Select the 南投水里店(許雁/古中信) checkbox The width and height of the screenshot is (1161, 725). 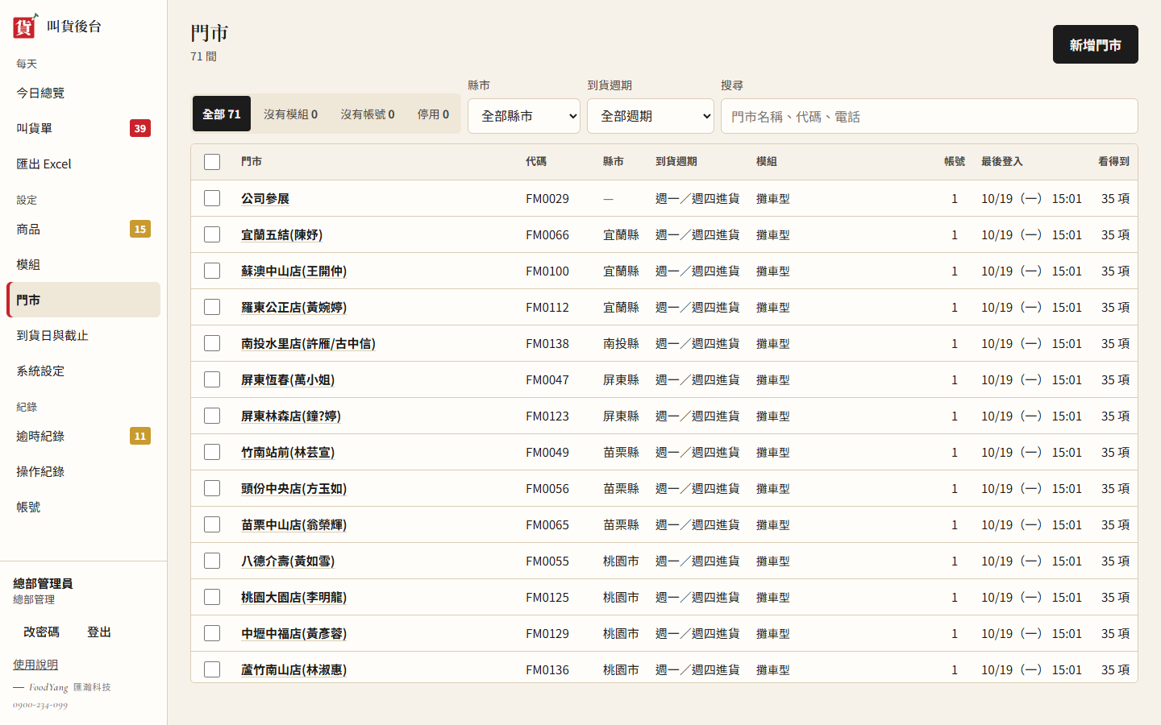212,343
